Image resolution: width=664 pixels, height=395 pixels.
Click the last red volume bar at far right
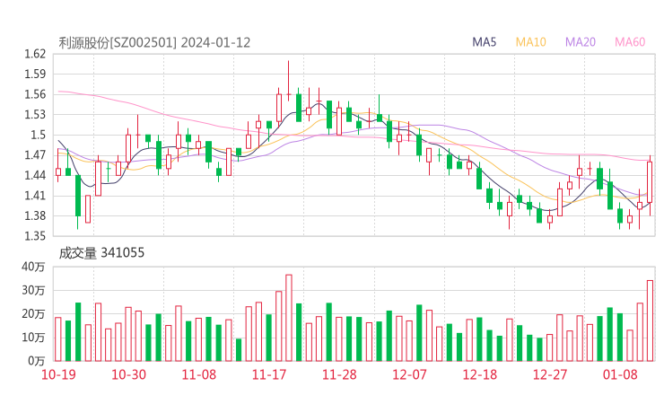click(x=650, y=320)
